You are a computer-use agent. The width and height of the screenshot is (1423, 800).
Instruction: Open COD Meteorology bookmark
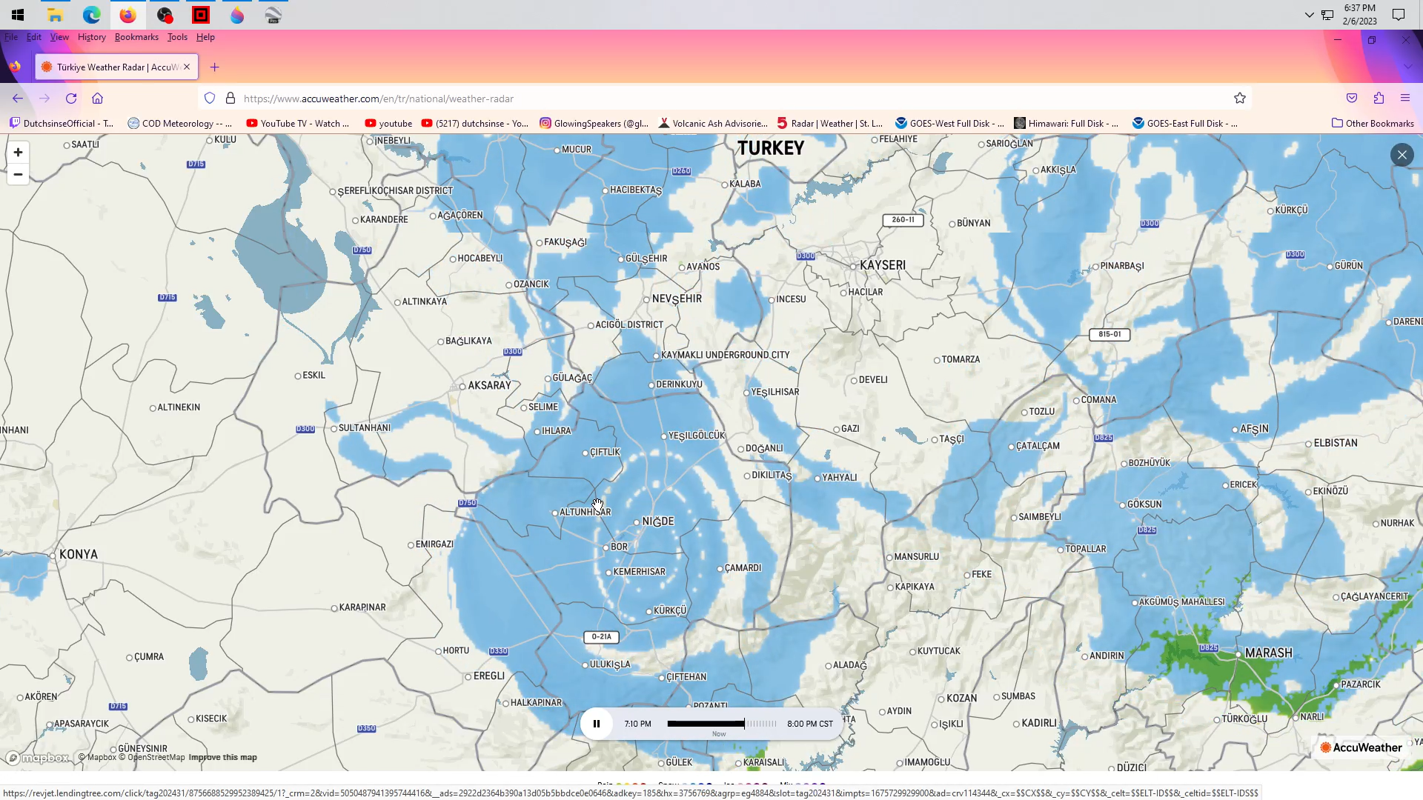tap(180, 124)
